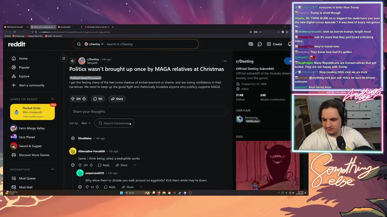Open a new browser tab
Image resolution: width=387 pixels, height=217 pixels.
(113, 27)
